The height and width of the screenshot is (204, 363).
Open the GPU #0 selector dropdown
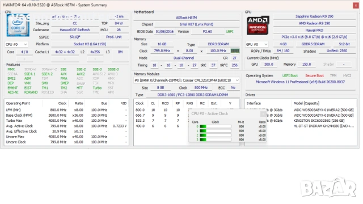pyautogui.click(x=256, y=44)
